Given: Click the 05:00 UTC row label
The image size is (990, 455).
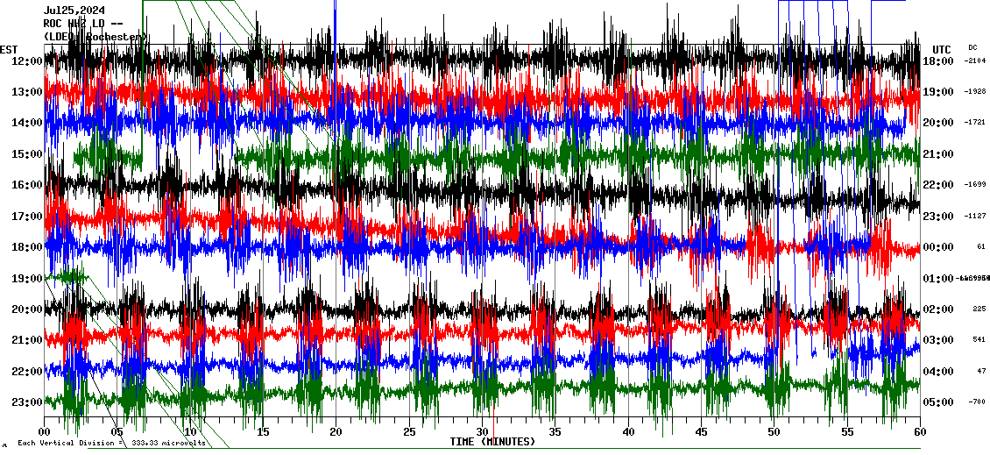Looking at the screenshot, I should [938, 402].
